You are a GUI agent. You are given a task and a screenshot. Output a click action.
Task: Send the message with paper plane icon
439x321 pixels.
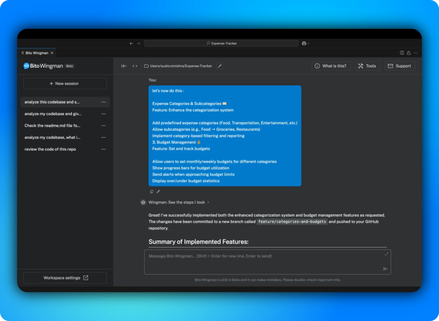tap(385, 269)
